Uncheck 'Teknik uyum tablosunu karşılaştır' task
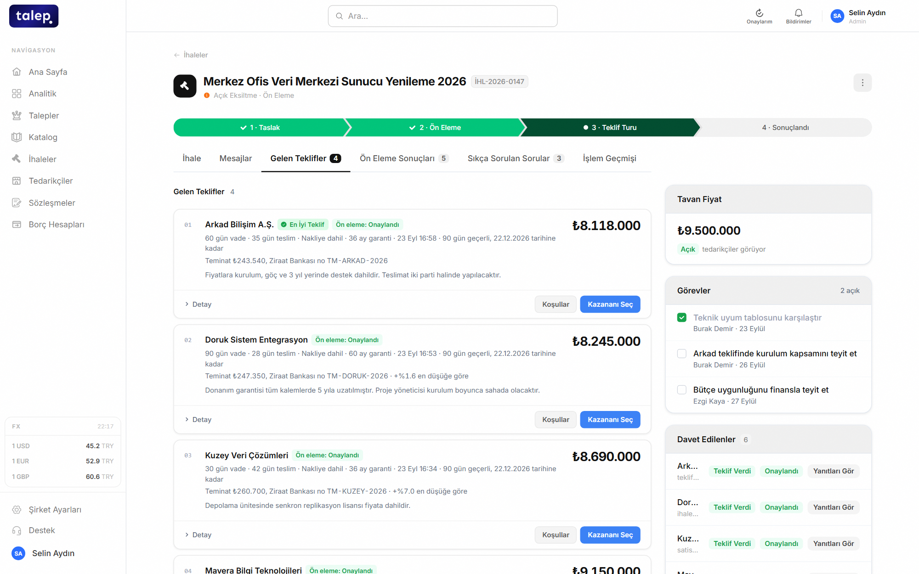This screenshot has height=574, width=919. click(682, 317)
